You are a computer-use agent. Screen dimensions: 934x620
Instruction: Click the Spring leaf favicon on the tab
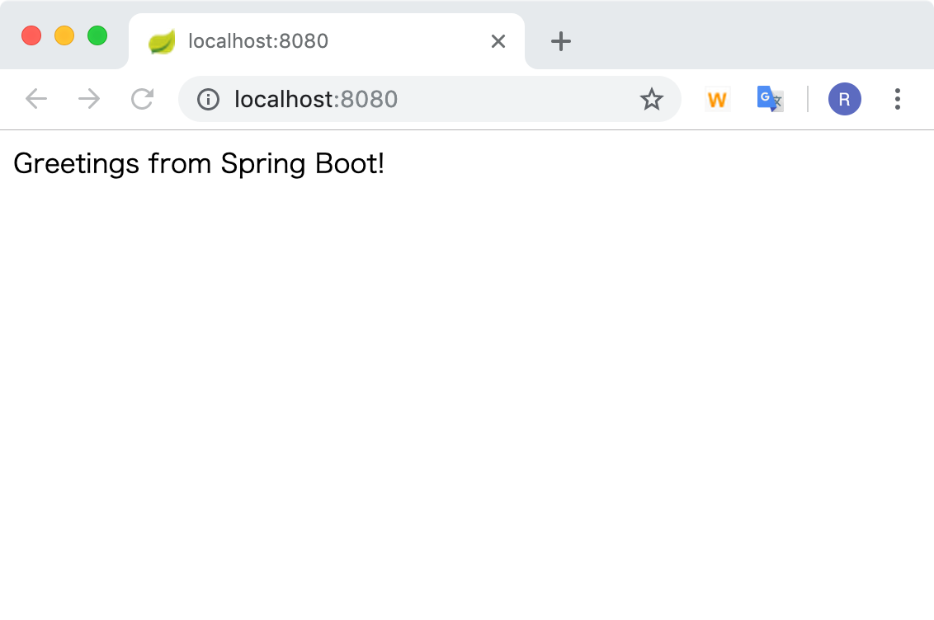[x=162, y=42]
